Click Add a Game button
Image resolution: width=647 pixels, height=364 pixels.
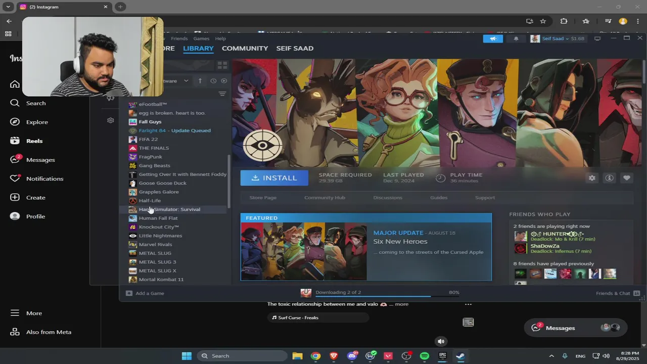[x=145, y=293]
